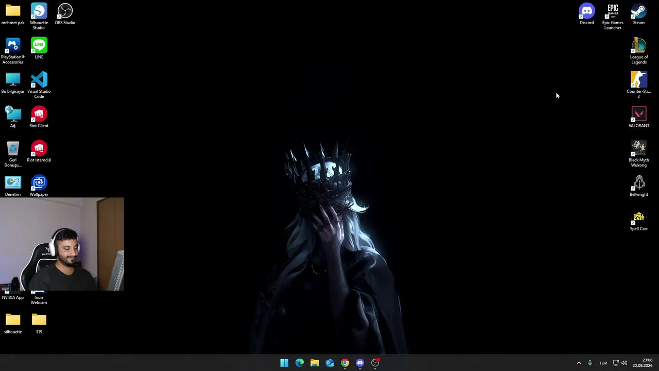The width and height of the screenshot is (659, 371).
Task: Select the Geri Dönüşüm recycle bin
Action: click(13, 154)
